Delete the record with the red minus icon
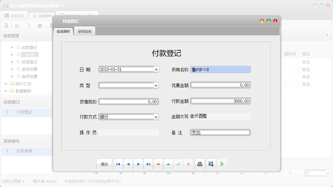This screenshot has height=187, width=333. (158, 164)
